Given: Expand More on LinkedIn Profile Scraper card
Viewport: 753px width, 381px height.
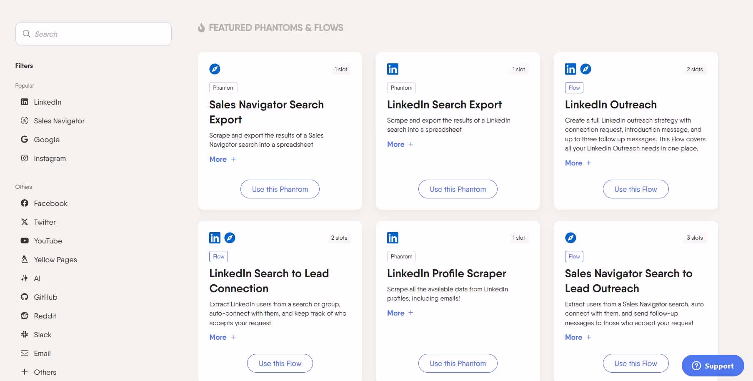Looking at the screenshot, I should tap(400, 313).
